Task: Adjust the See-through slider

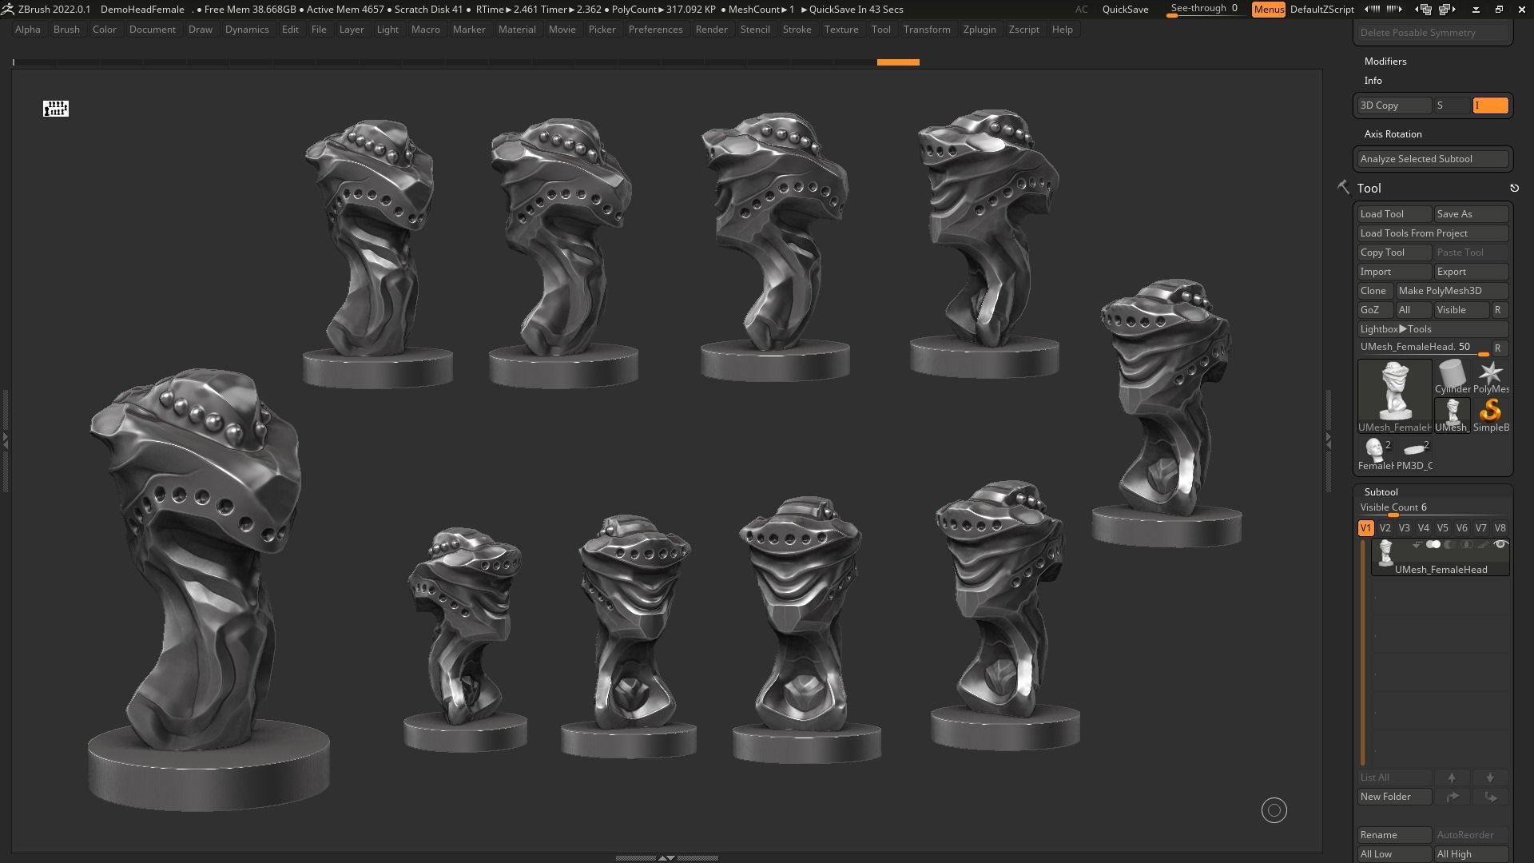Action: (1203, 10)
